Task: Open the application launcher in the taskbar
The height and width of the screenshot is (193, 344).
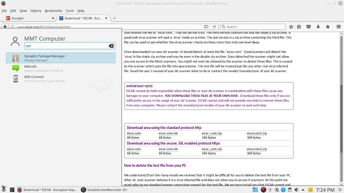Action: click(x=3, y=189)
